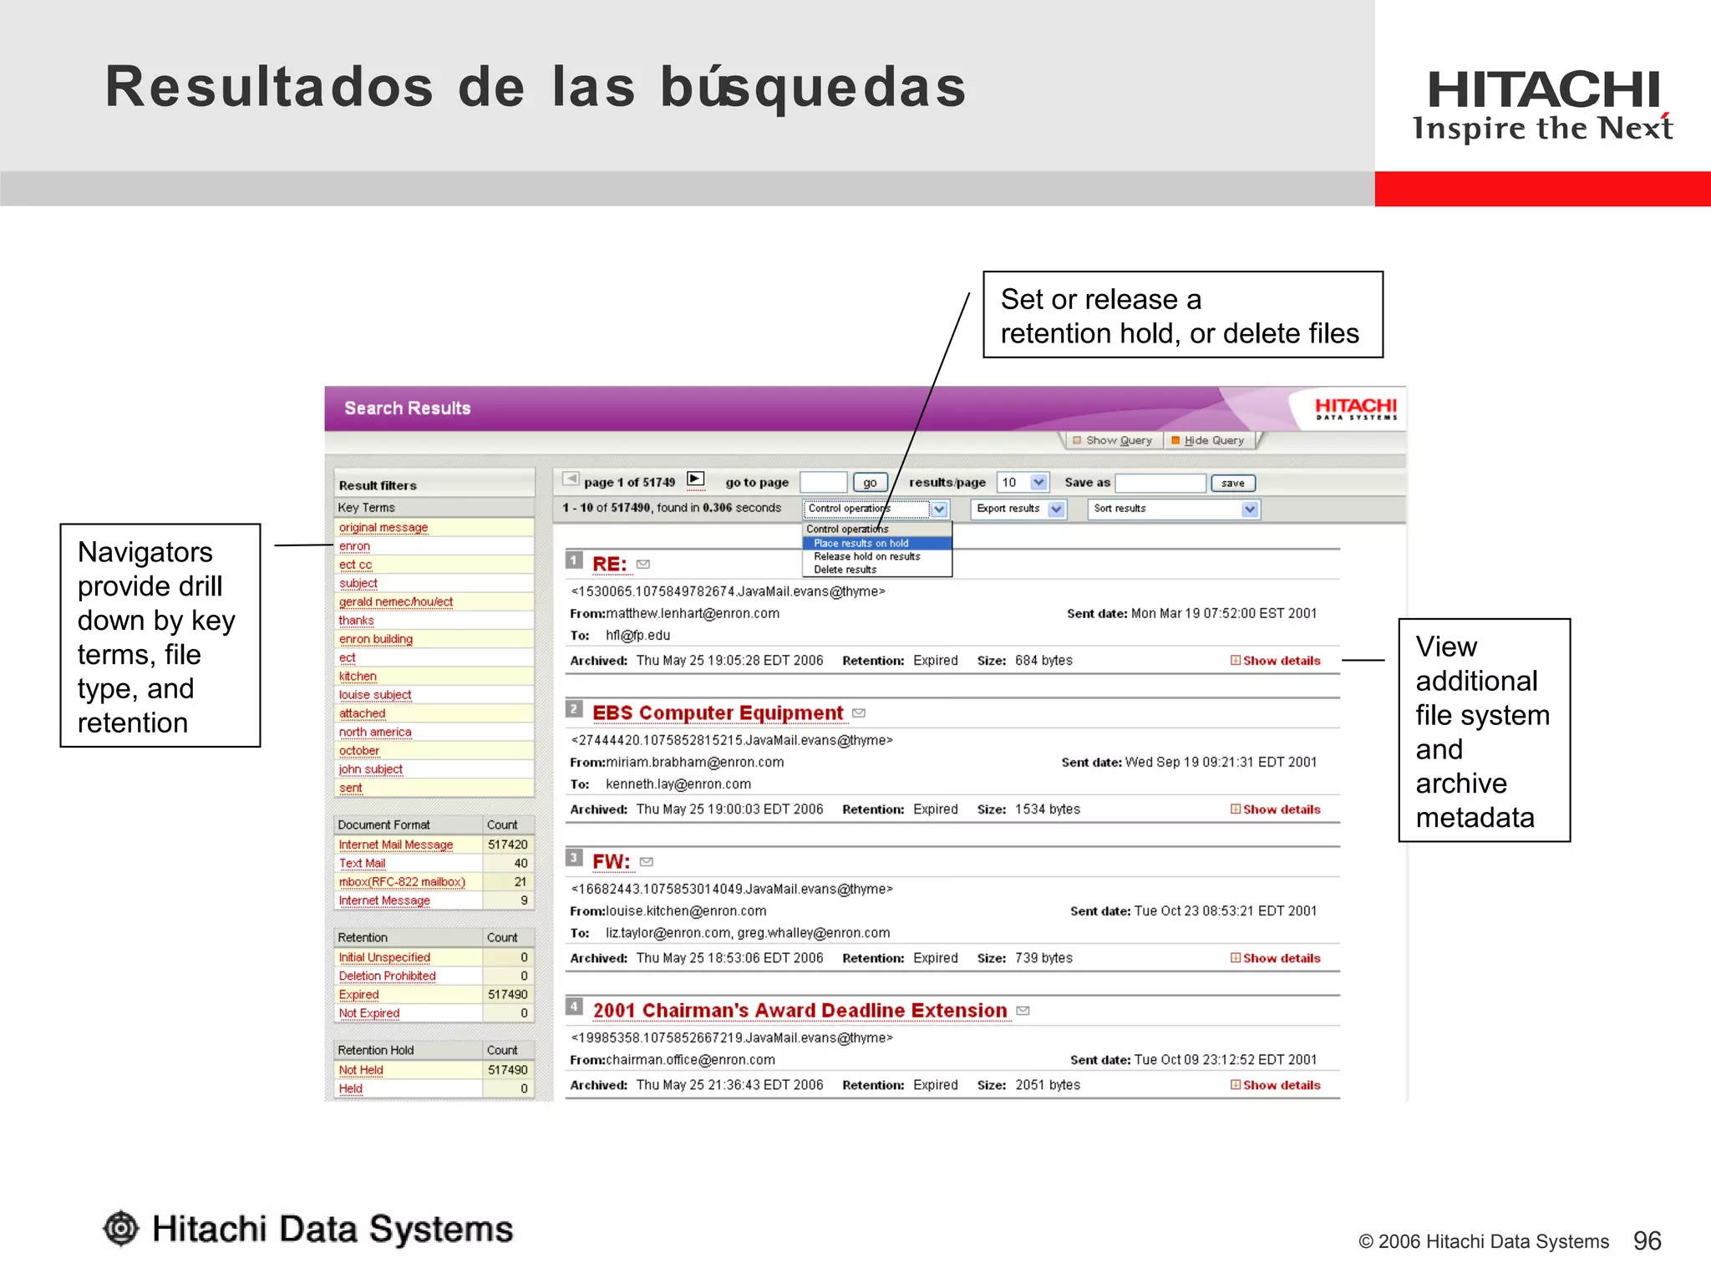The height and width of the screenshot is (1283, 1711).
Task: Open 2001 Chairman's Award Deadline Extension link
Action: tap(800, 1011)
